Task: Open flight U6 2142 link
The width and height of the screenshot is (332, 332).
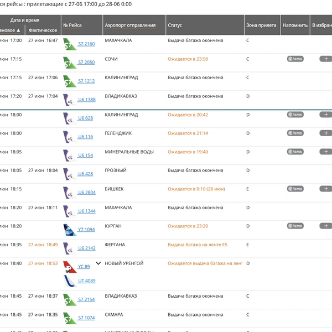Action: 87,248
